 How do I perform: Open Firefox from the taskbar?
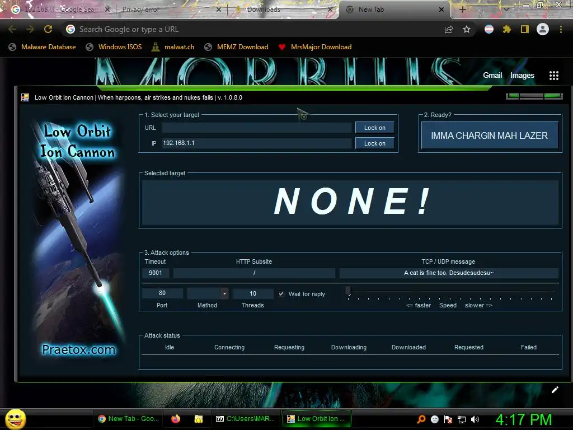coord(176,419)
